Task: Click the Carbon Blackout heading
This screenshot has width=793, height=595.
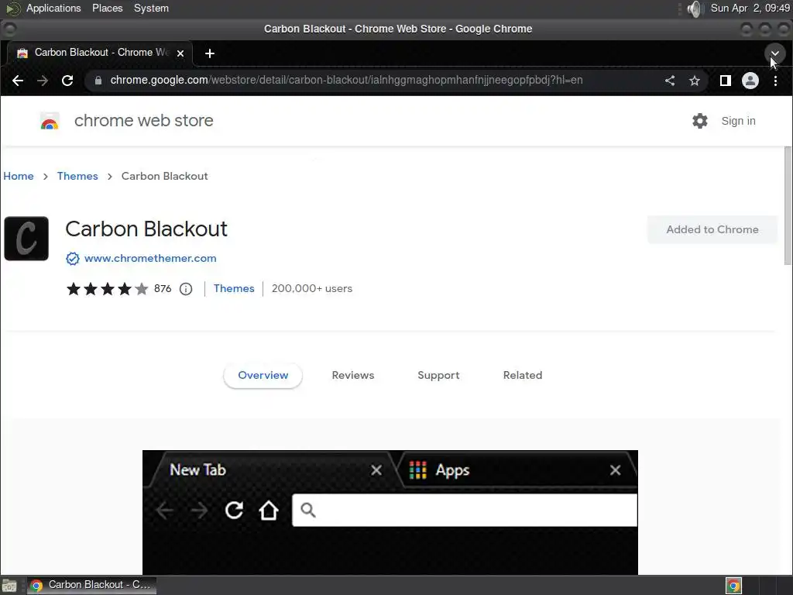Action: pyautogui.click(x=146, y=229)
